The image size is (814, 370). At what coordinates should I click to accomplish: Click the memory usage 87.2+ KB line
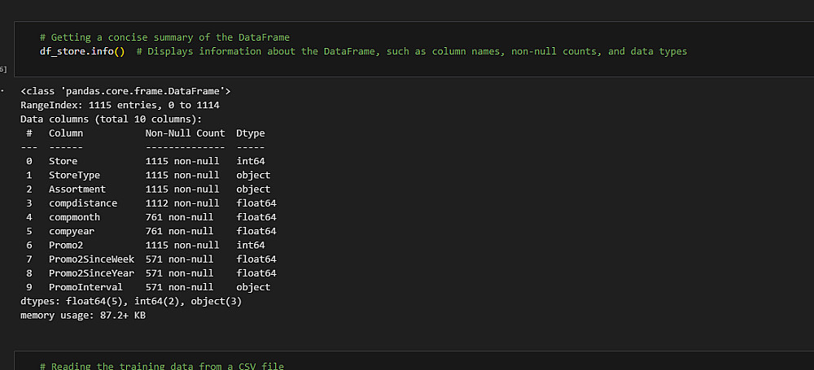83,315
